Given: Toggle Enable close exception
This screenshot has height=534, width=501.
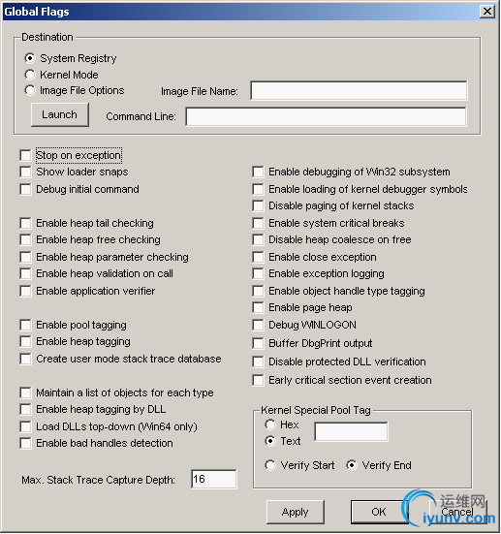Looking at the screenshot, I should [258, 257].
